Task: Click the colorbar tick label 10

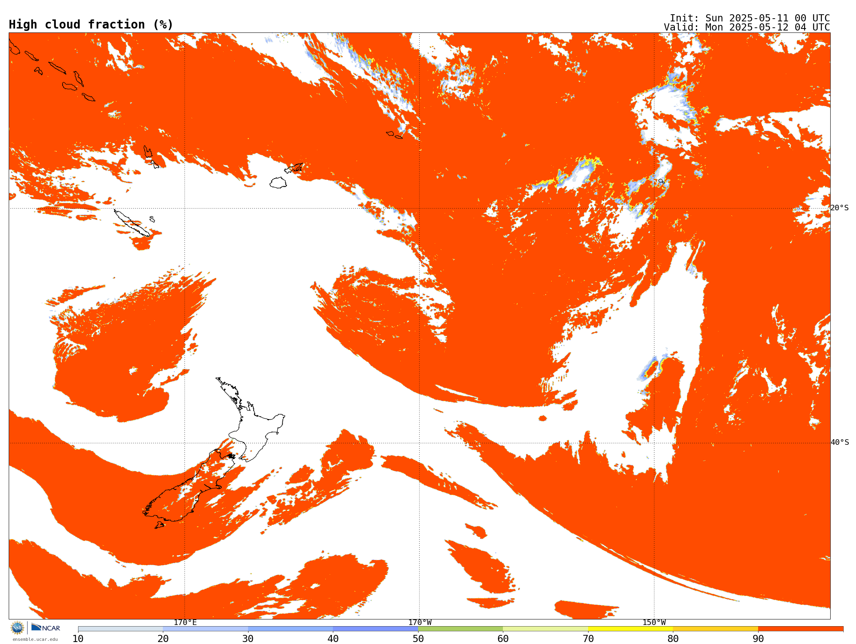Action: (x=78, y=639)
